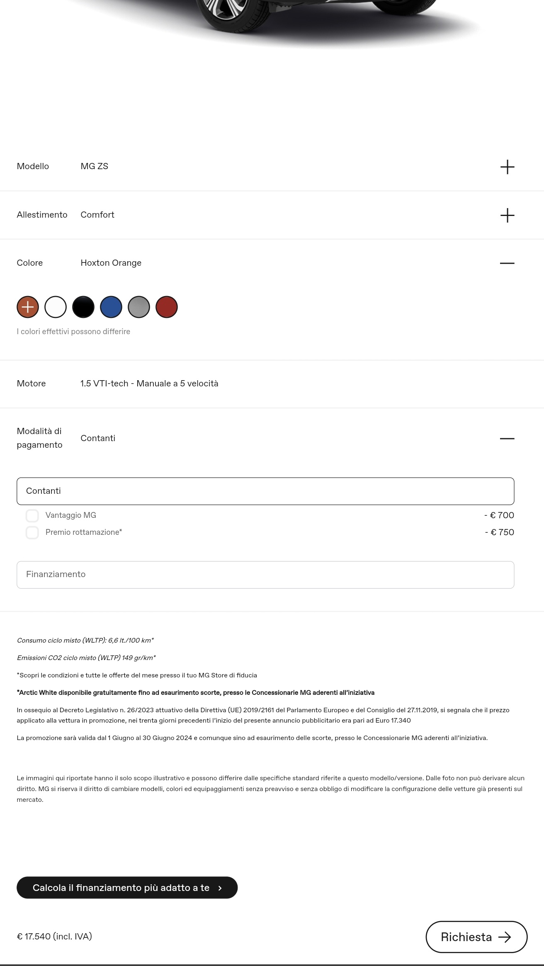Pick the black color swatch
This screenshot has height=966, width=544.
pos(83,307)
